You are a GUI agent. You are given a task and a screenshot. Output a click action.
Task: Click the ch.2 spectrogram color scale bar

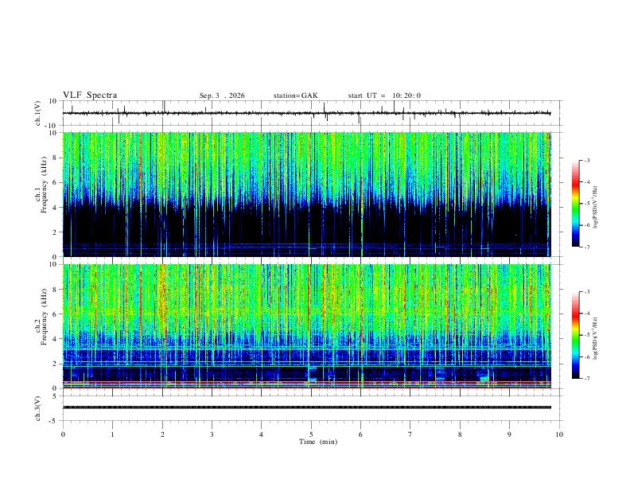point(575,335)
